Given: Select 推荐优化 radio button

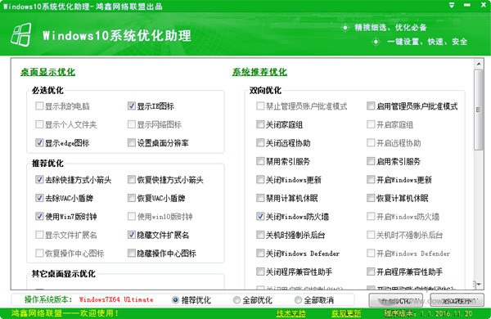Looking at the screenshot, I should point(176,300).
